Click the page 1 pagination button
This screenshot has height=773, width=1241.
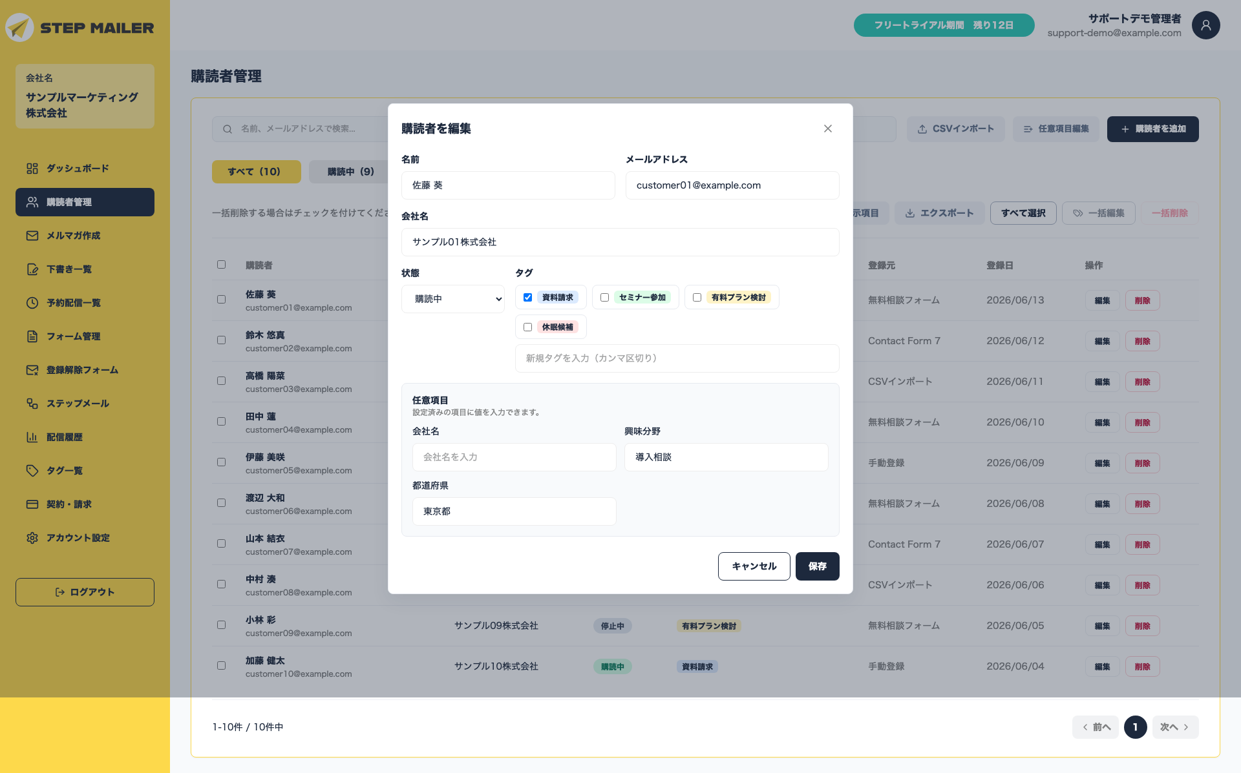[x=1136, y=727]
